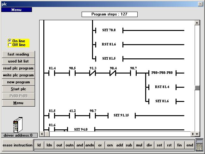The width and height of the screenshot is (205, 154).
Task: Insert a set instruction
Action: coord(159,145)
